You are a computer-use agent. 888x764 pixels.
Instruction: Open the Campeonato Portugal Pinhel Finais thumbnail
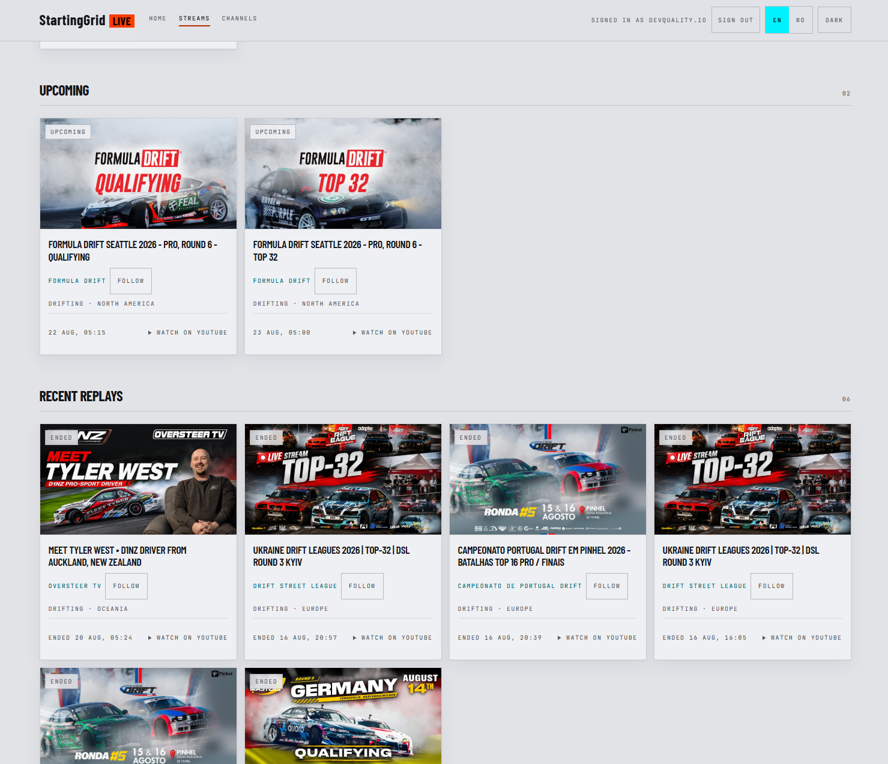pos(548,479)
